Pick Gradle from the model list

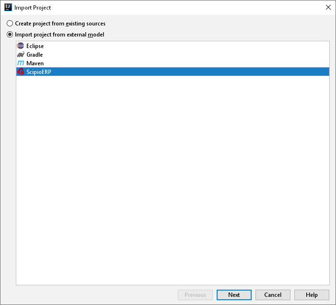[x=35, y=55]
